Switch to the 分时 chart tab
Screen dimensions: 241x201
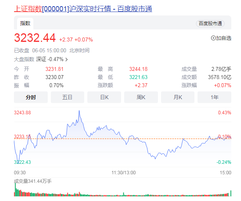(31, 97)
